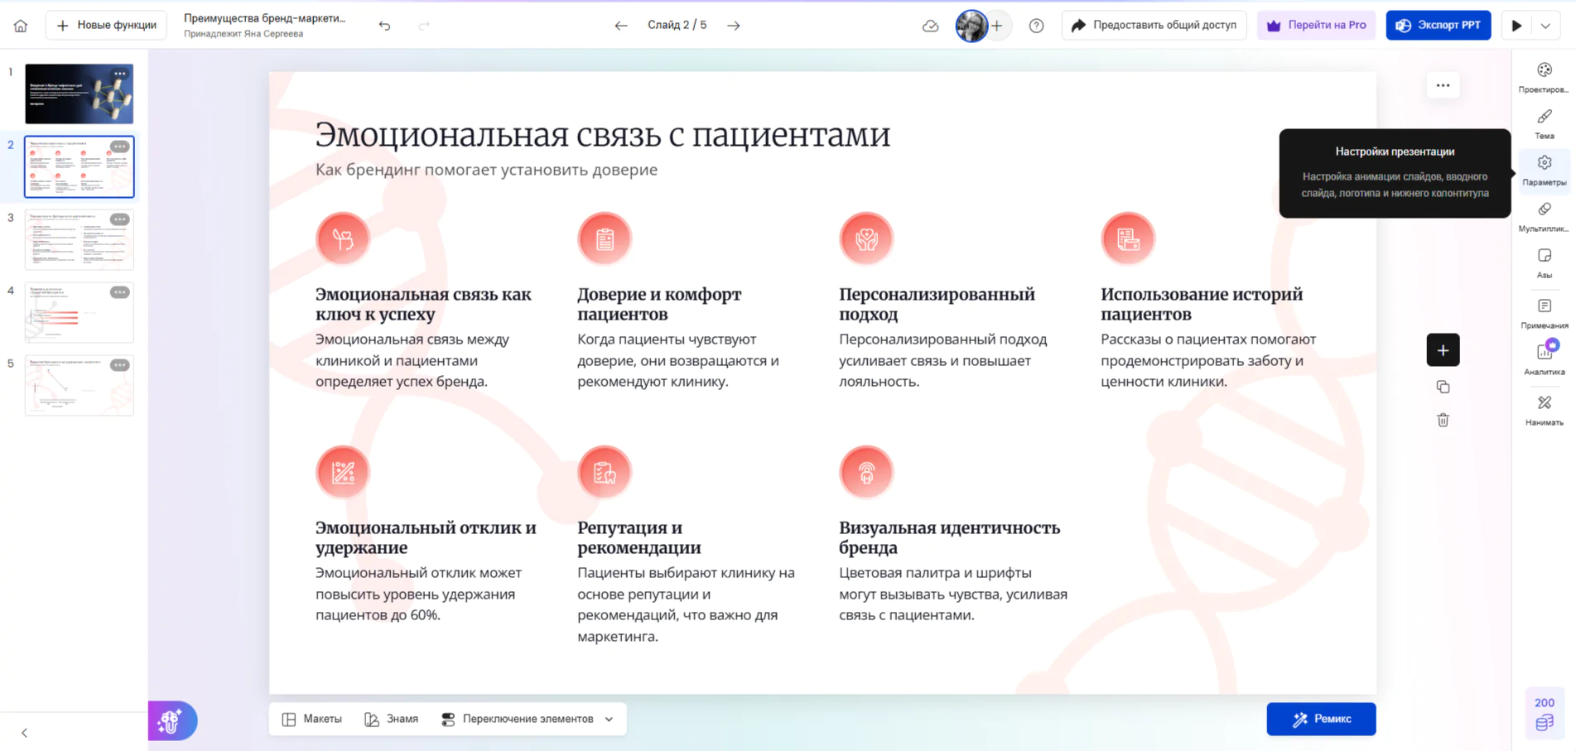Image resolution: width=1576 pixels, height=751 pixels.
Task: Click Предоставить общий доступ button
Action: tap(1154, 26)
